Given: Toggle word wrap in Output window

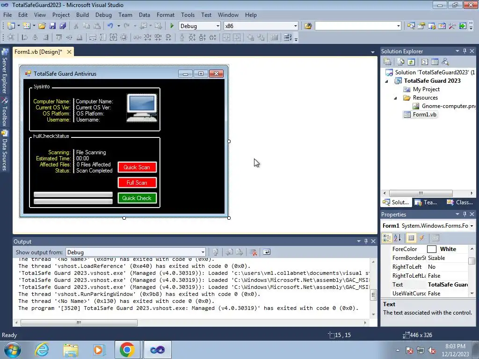Looking at the screenshot, I should (x=267, y=252).
